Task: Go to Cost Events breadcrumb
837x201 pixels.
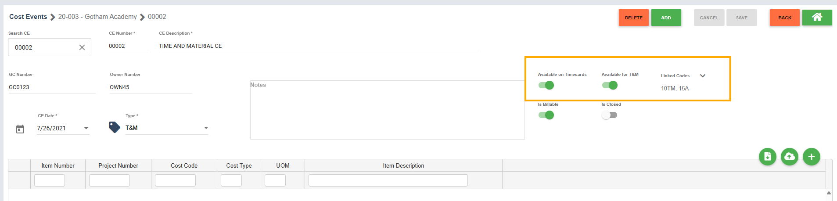Action: coord(28,17)
